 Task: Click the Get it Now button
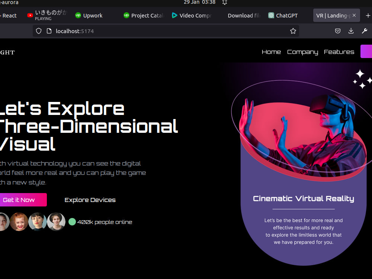click(23, 200)
